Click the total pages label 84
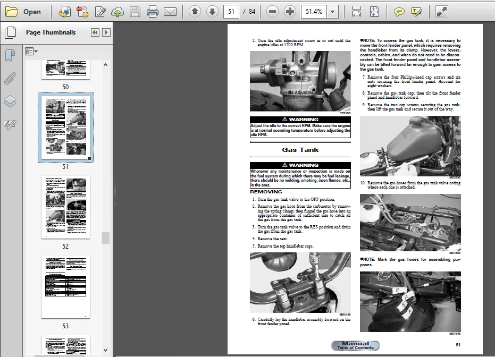495x357 pixels. point(252,12)
